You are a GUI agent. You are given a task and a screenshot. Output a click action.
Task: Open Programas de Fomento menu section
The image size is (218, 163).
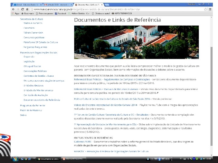click(32, 105)
